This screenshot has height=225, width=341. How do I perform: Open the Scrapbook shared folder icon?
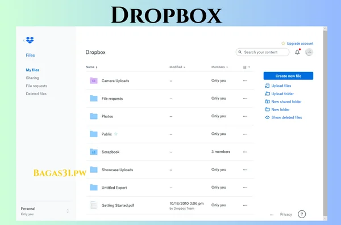tap(94, 152)
